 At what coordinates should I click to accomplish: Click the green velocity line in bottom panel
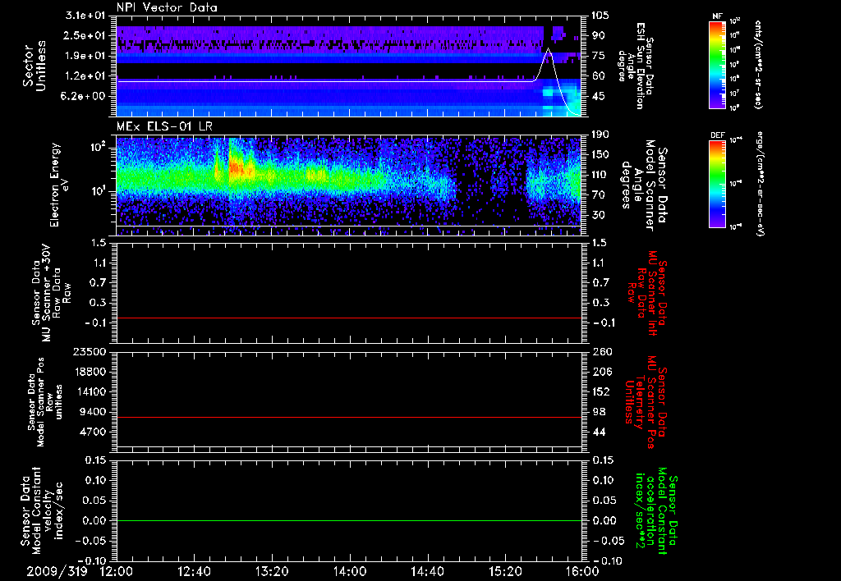[349, 520]
